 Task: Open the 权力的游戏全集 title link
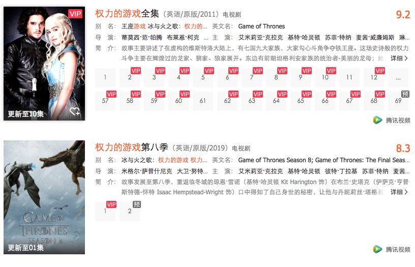(127, 14)
